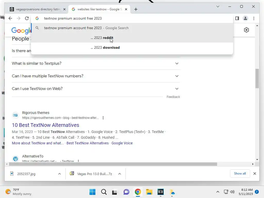Image resolution: width=264 pixels, height=198 pixels.
Task: Open Chrome three-dot menu
Action: 254,18
